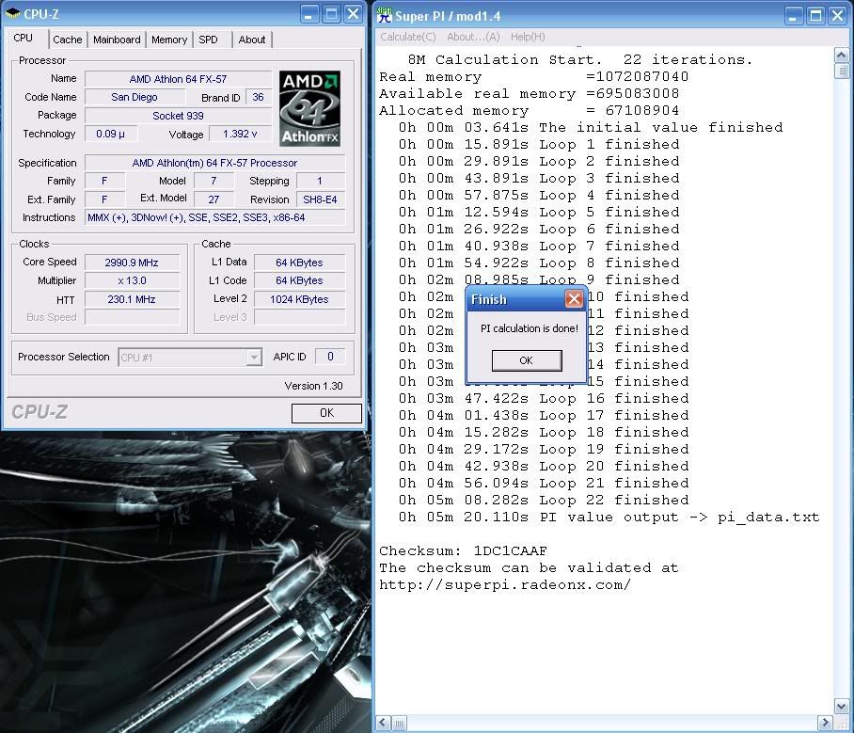Viewport: 854px width, 733px height.
Task: Click the AMD Athlon 64 FX logo
Action: pyautogui.click(x=309, y=108)
